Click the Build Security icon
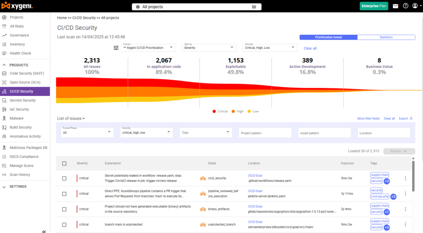The image size is (423, 233). tap(4, 127)
